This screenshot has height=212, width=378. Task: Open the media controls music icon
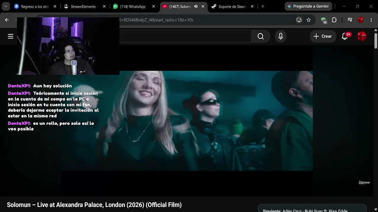coord(350,20)
